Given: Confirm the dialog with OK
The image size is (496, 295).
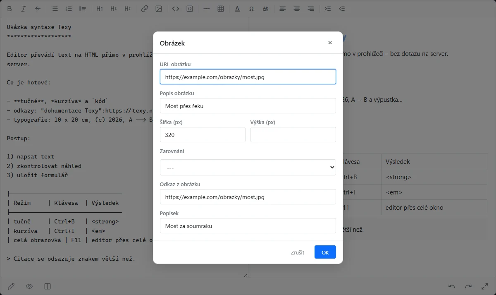Looking at the screenshot, I should [x=325, y=252].
